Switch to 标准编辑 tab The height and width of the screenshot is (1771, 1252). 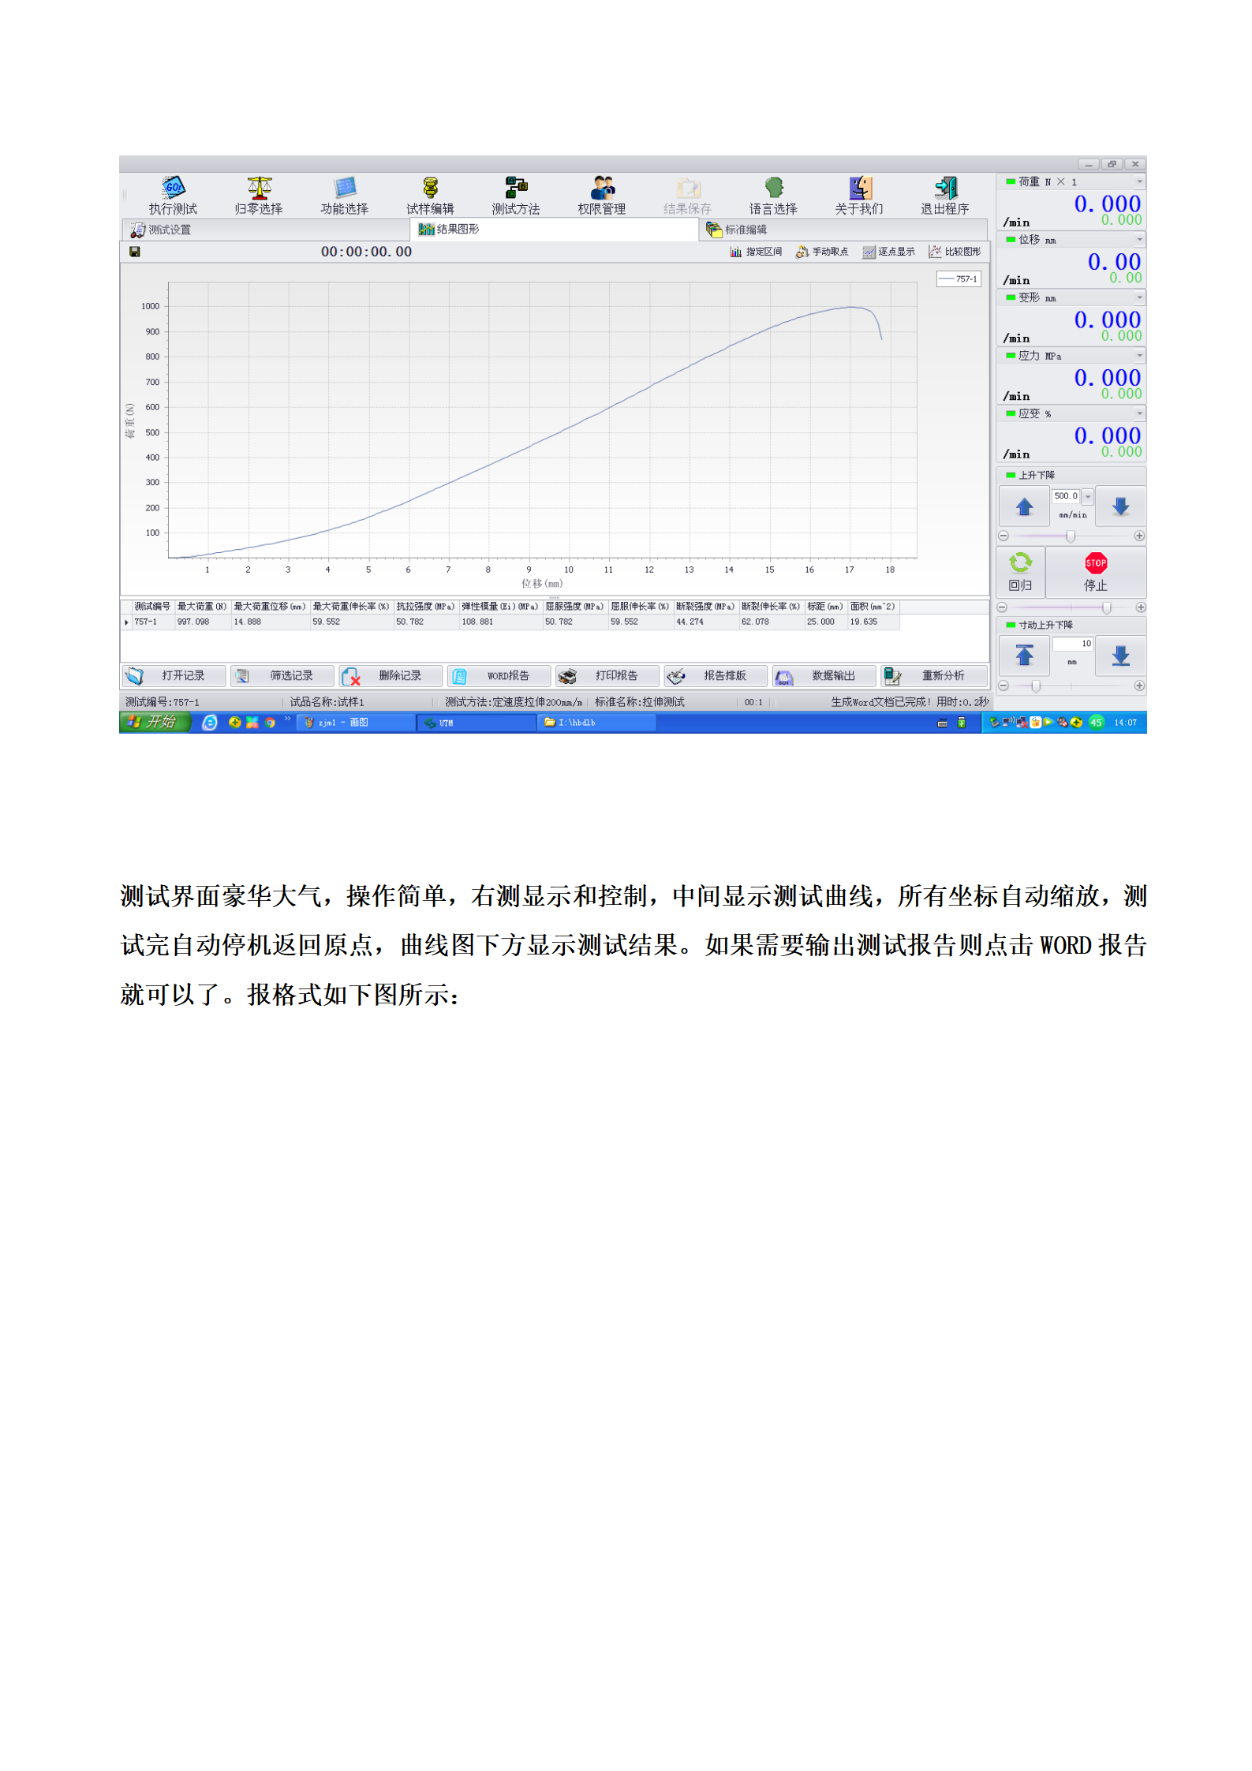click(843, 230)
